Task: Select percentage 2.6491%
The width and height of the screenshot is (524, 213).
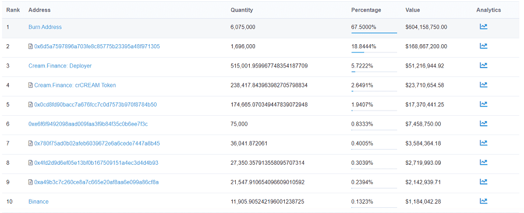Action: click(x=362, y=85)
